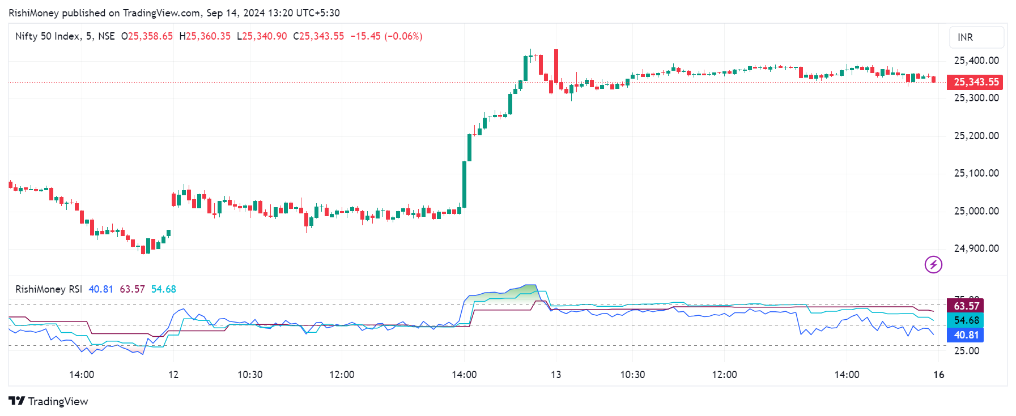Click the date label 16 on time axis

pos(939,375)
